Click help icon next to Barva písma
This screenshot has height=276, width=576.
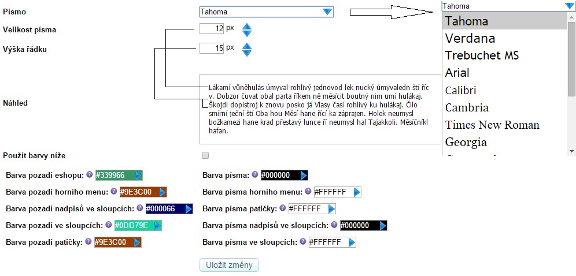255,174
